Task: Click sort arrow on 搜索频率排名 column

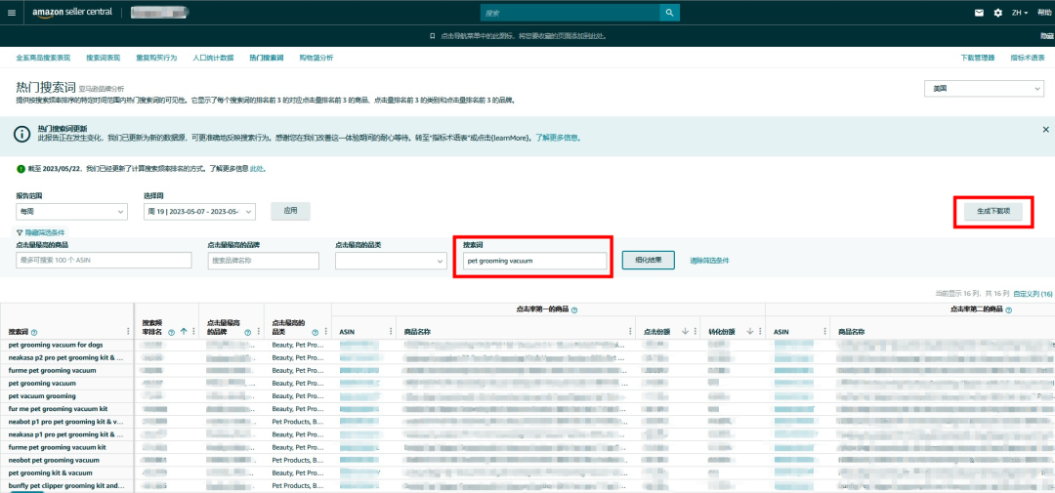Action: 183,332
